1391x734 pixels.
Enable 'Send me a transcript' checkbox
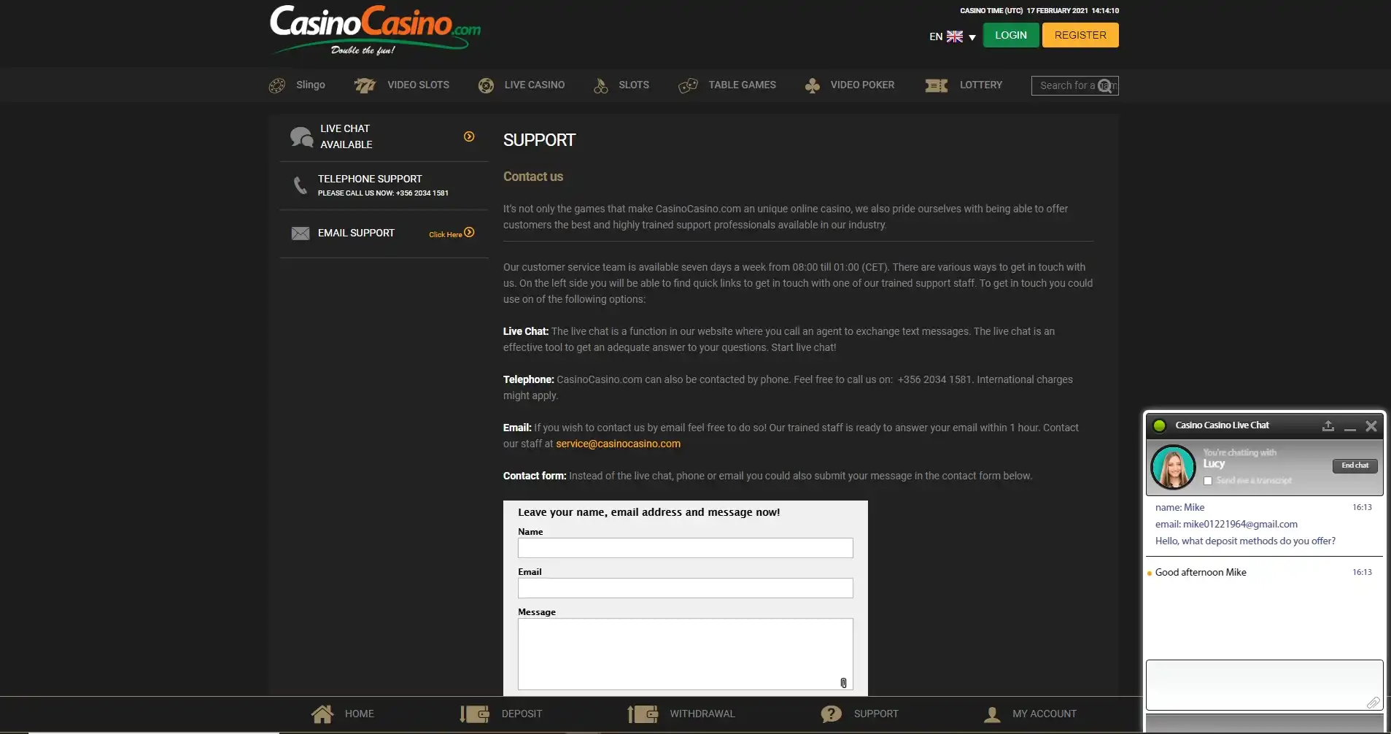tap(1208, 481)
